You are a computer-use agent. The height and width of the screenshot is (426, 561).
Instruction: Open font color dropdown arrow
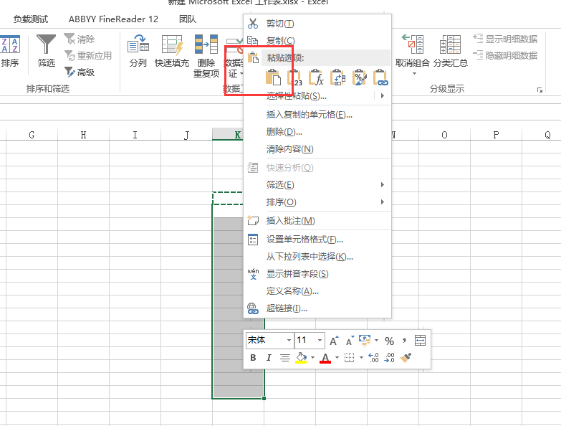(337, 358)
